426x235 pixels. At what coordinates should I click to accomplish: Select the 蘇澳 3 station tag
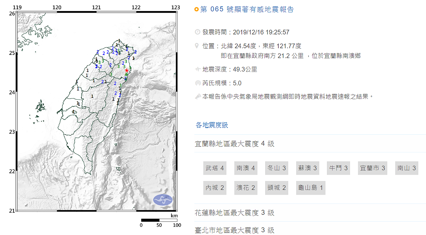pyautogui.click(x=308, y=168)
